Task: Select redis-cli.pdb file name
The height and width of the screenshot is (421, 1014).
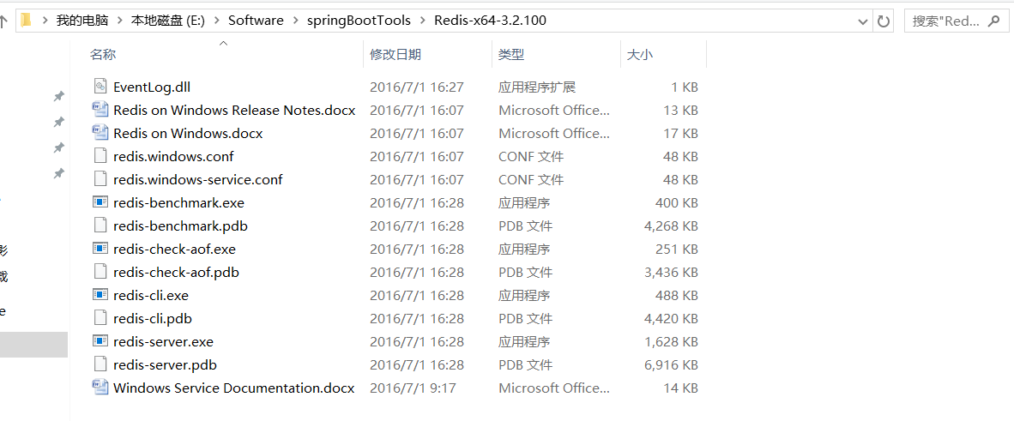Action: [153, 319]
